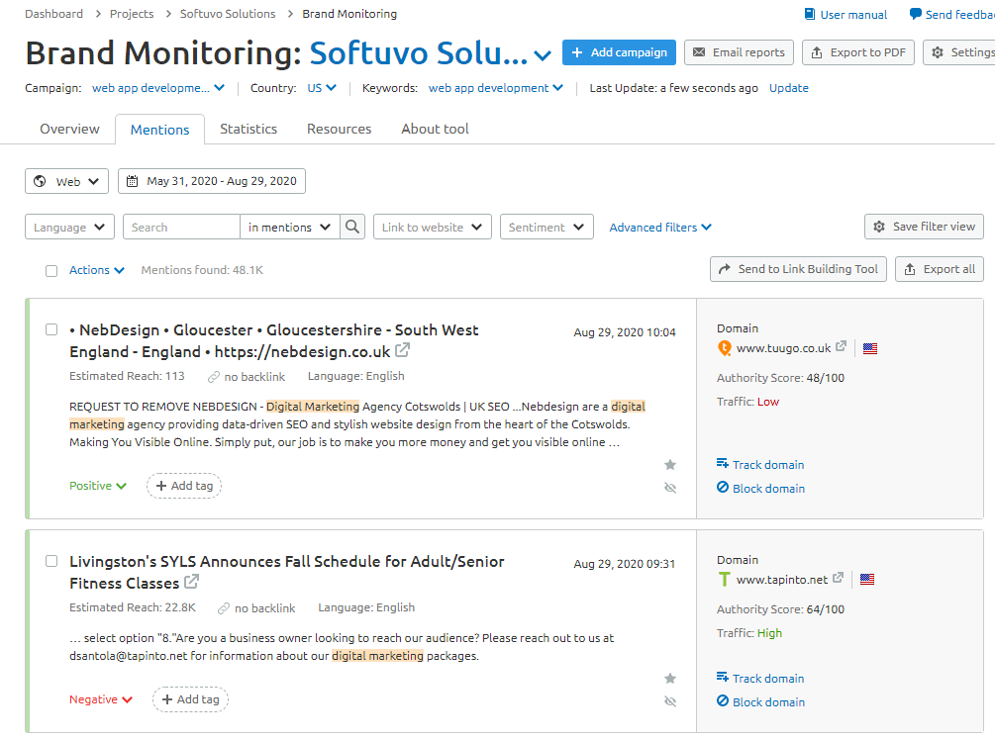Screen dimensions: 995x740
Task: Track domain www.tuugo.co.uk
Action: click(760, 464)
